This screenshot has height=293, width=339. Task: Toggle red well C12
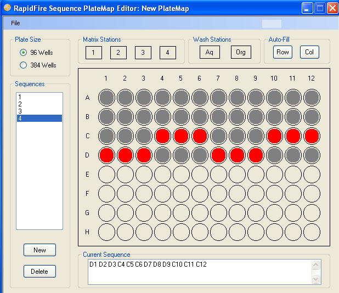pos(312,136)
